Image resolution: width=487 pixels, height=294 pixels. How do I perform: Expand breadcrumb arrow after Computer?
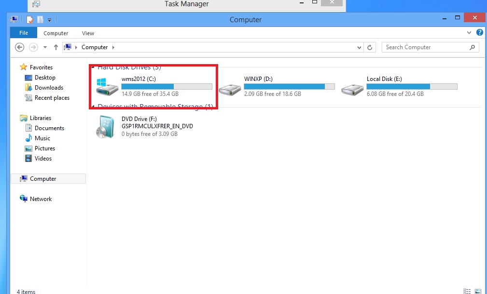(x=113, y=47)
